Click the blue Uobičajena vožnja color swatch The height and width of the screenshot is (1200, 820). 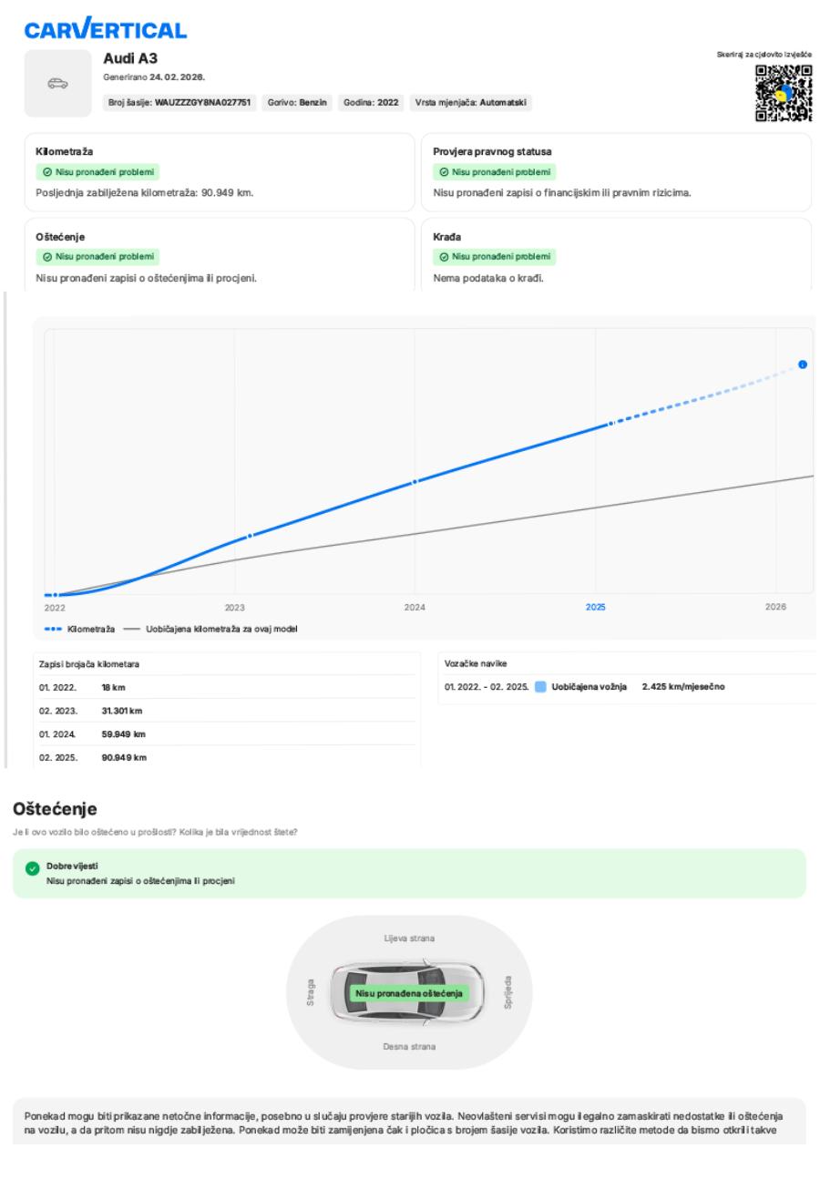pos(540,686)
